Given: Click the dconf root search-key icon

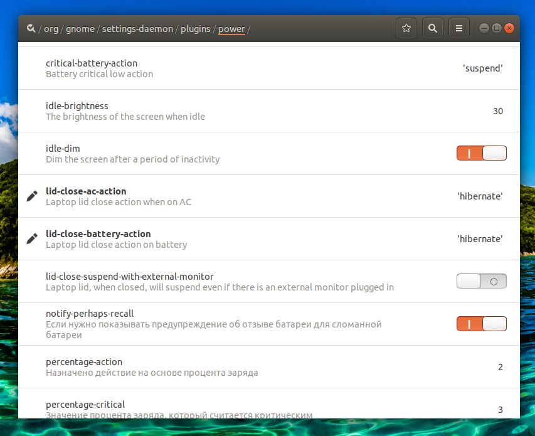Looking at the screenshot, I should tap(31, 28).
